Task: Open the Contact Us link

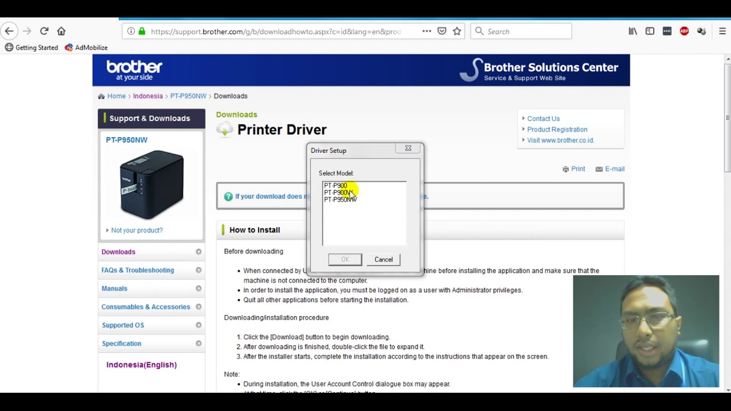Action: 543,119
